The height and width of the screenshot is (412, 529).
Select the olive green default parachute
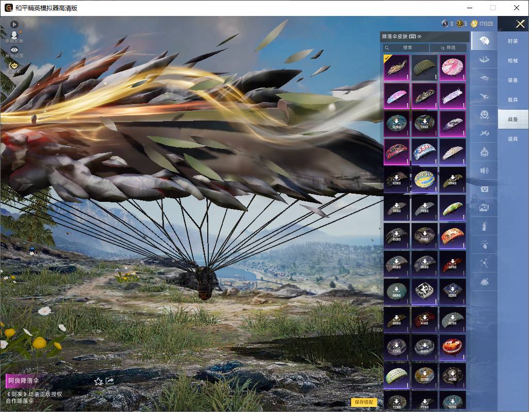[424, 67]
